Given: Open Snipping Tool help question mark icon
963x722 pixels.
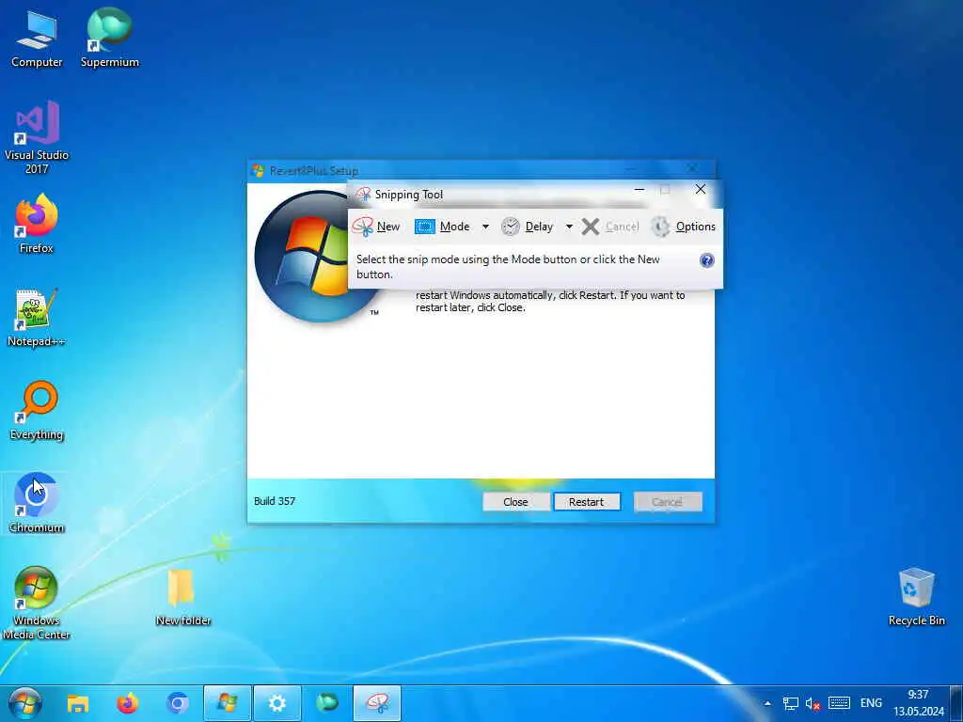Looking at the screenshot, I should tap(707, 260).
